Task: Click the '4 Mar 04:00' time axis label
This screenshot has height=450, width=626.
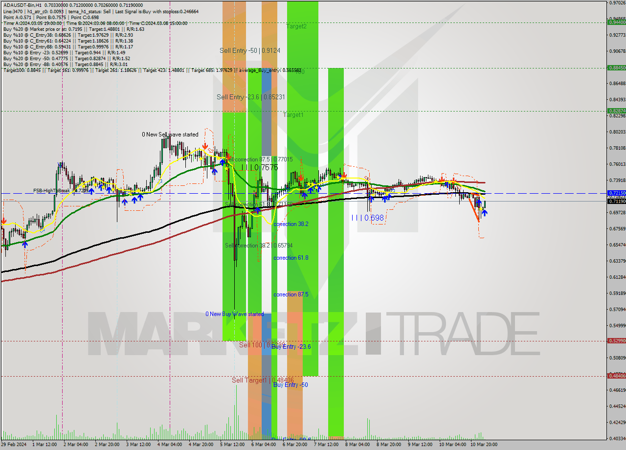Action: coord(170,444)
